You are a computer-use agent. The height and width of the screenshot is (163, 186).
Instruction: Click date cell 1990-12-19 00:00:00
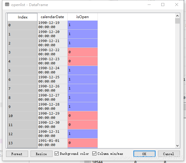point(53,25)
